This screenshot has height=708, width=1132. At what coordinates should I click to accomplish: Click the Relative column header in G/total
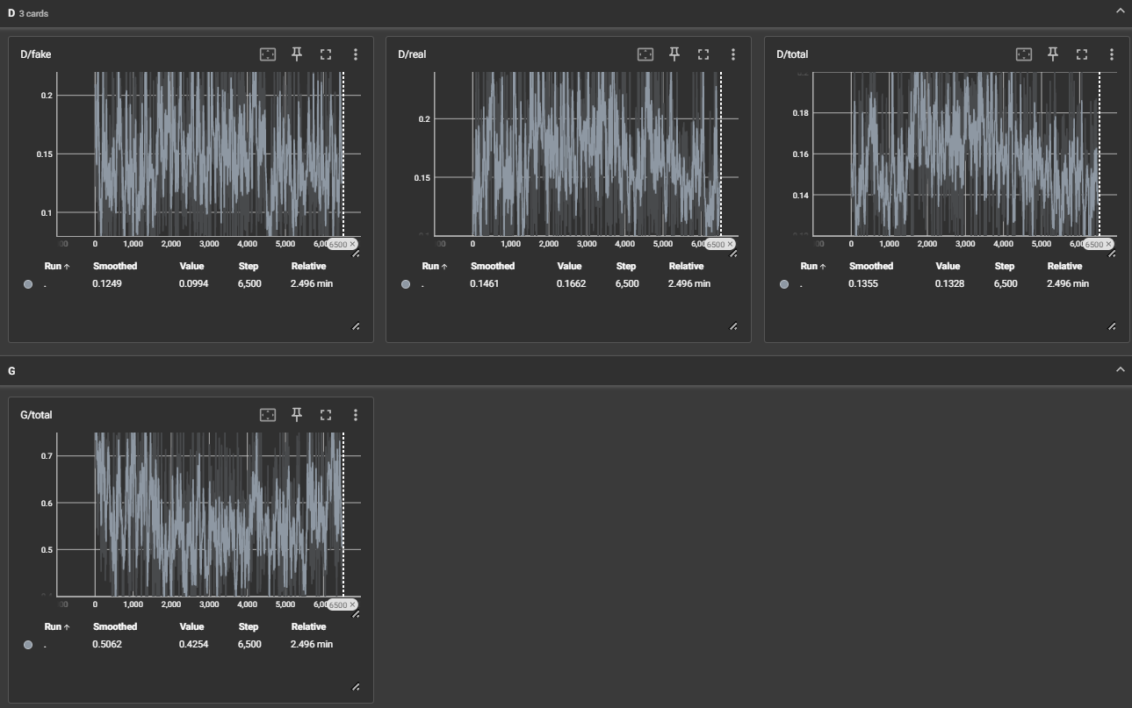coord(308,626)
